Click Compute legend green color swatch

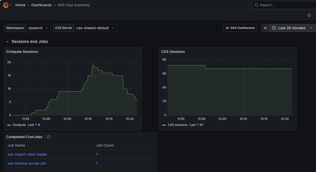(x=9, y=125)
